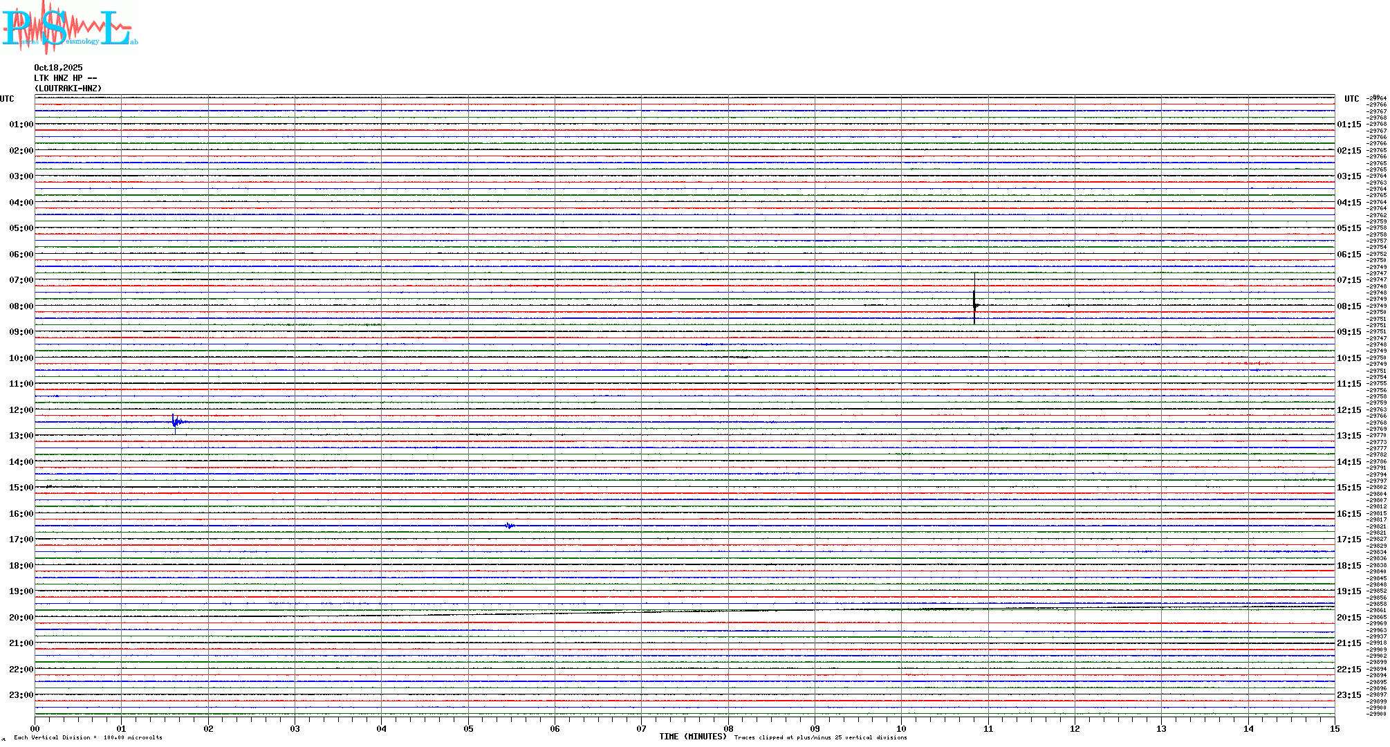Select the Oct18,2025 date text

[58, 68]
